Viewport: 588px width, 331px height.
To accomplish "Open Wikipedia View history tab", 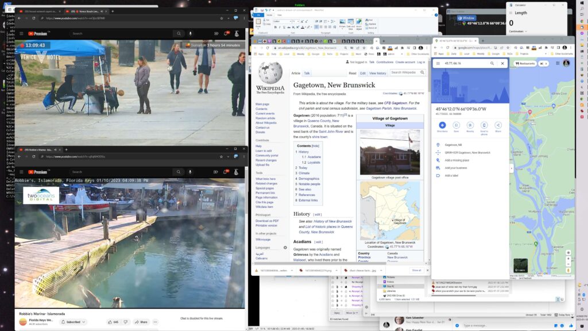I will pyautogui.click(x=378, y=73).
